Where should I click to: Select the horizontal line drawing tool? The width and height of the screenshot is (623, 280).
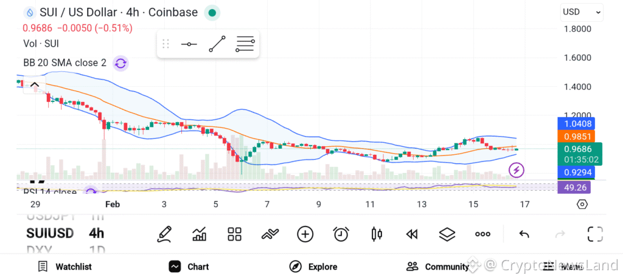pyautogui.click(x=189, y=44)
